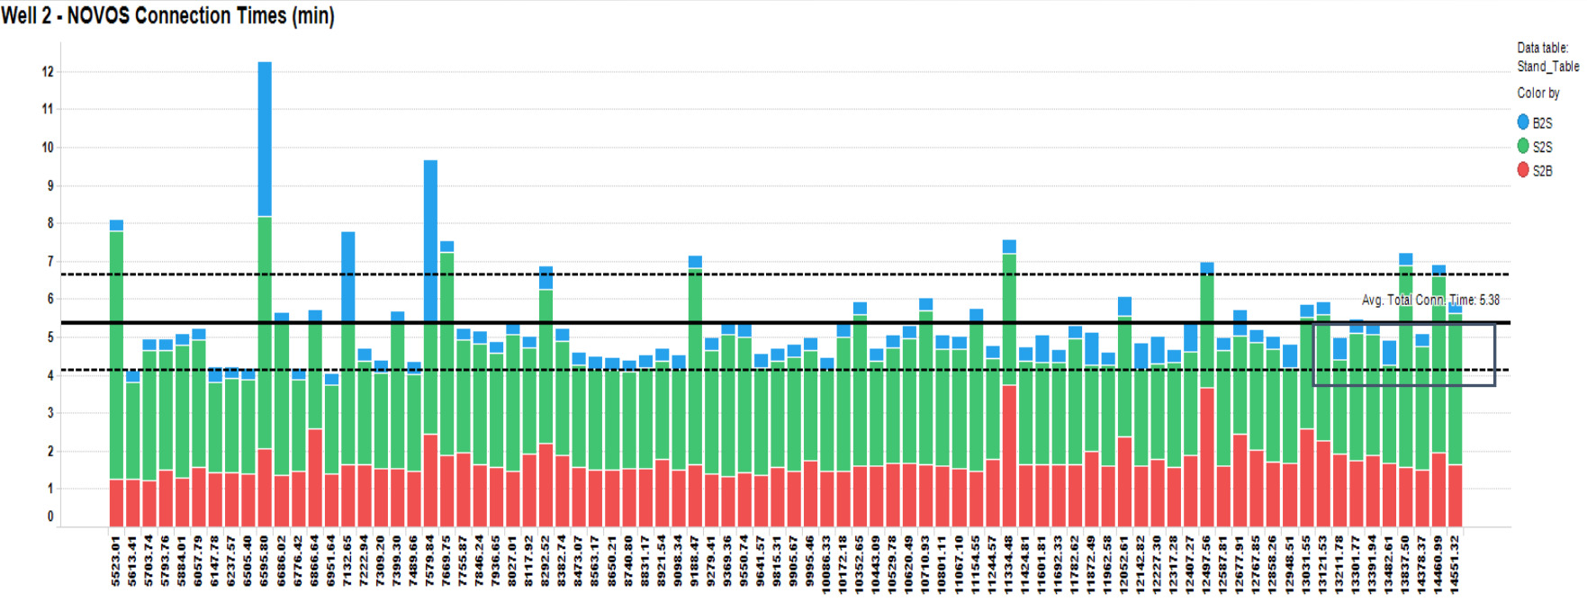Select the green S2S segment of bar 9188.47
1587x602 pixels.
coord(695,366)
